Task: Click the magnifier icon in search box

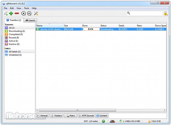Action: [129, 13]
